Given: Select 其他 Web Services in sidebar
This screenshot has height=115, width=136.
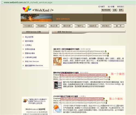Looking at the screenshot, I should [32, 61].
